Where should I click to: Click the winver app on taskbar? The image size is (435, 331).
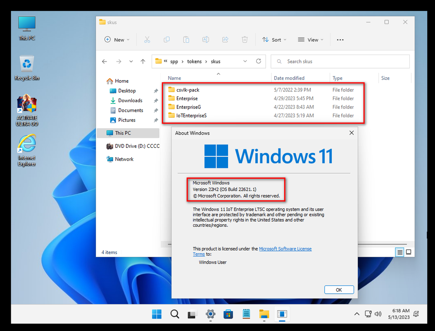[x=282, y=314]
